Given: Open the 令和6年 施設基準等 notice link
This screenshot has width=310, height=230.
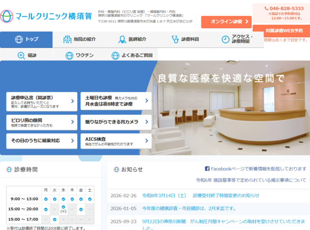Looking at the screenshot, I should tap(251, 180).
